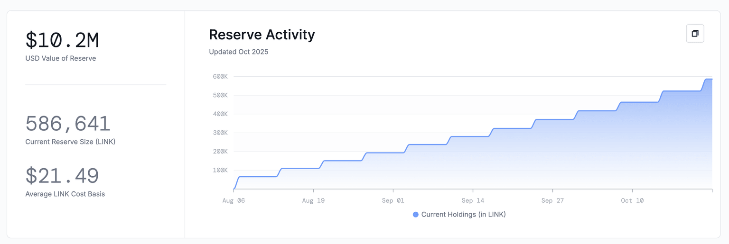Select the $21.49 cost basis figure

tap(62, 176)
